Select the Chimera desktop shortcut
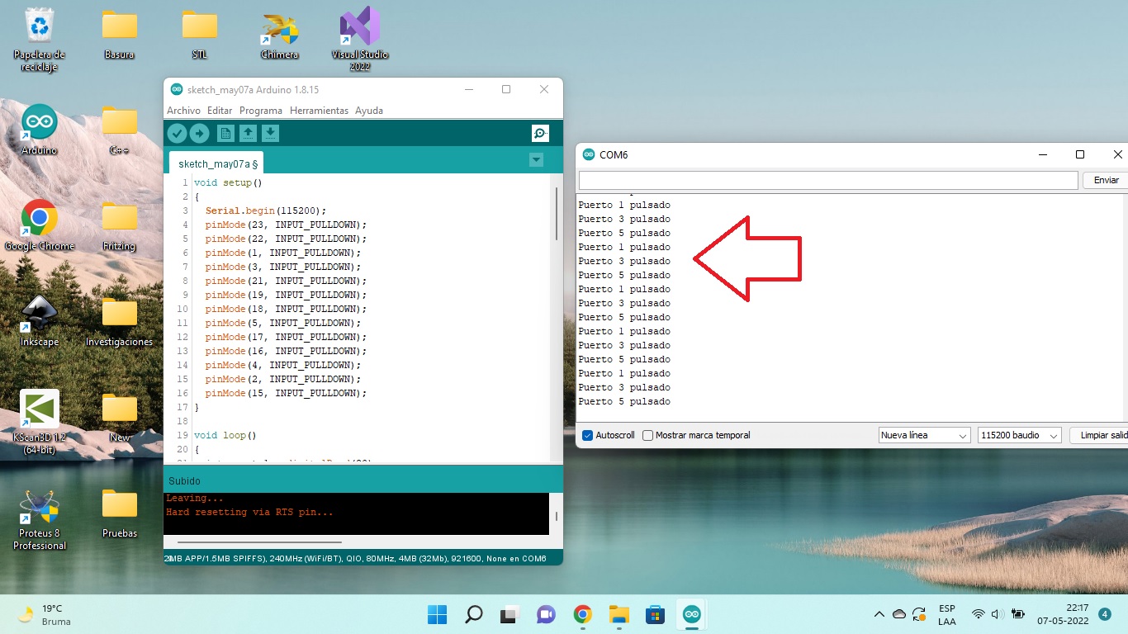Image resolution: width=1128 pixels, height=634 pixels. tap(279, 34)
